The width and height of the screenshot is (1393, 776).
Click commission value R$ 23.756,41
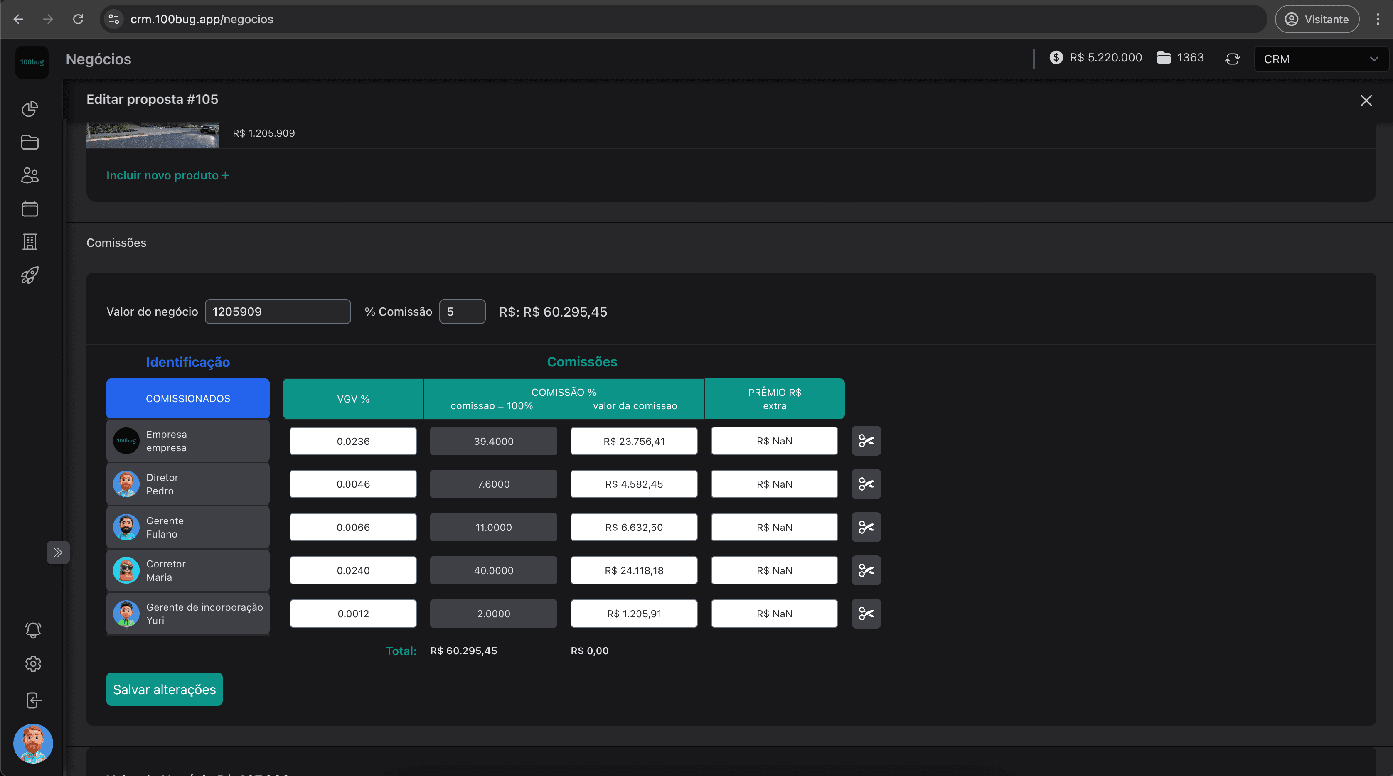tap(634, 441)
